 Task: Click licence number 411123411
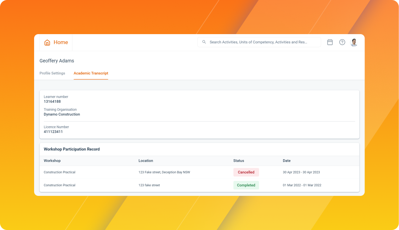pyautogui.click(x=53, y=132)
